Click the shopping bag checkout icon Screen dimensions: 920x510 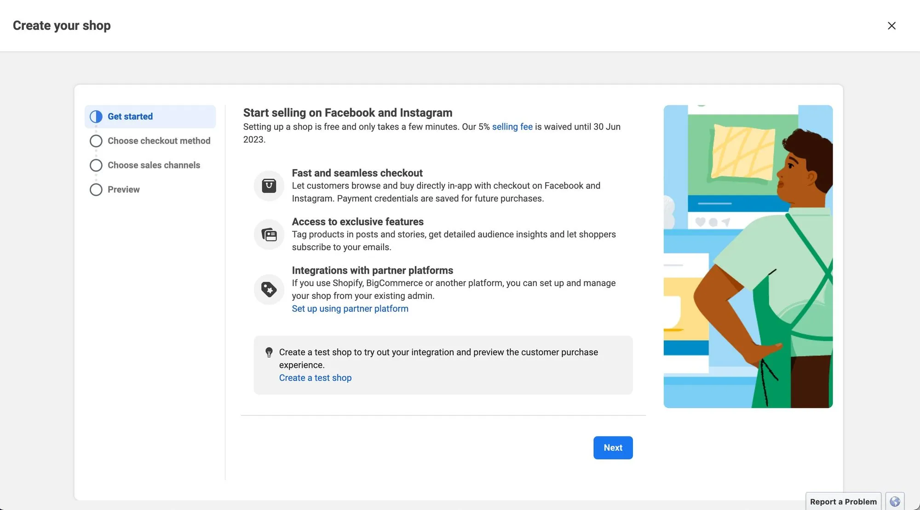(x=269, y=186)
